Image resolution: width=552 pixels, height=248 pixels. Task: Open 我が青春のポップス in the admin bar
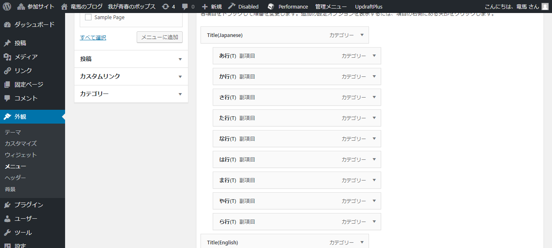click(132, 7)
